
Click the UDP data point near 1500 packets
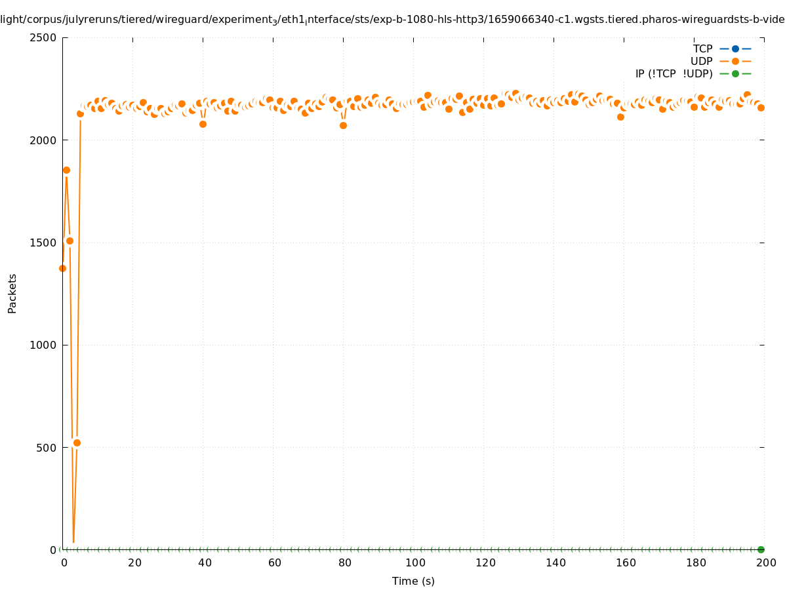pos(70,241)
